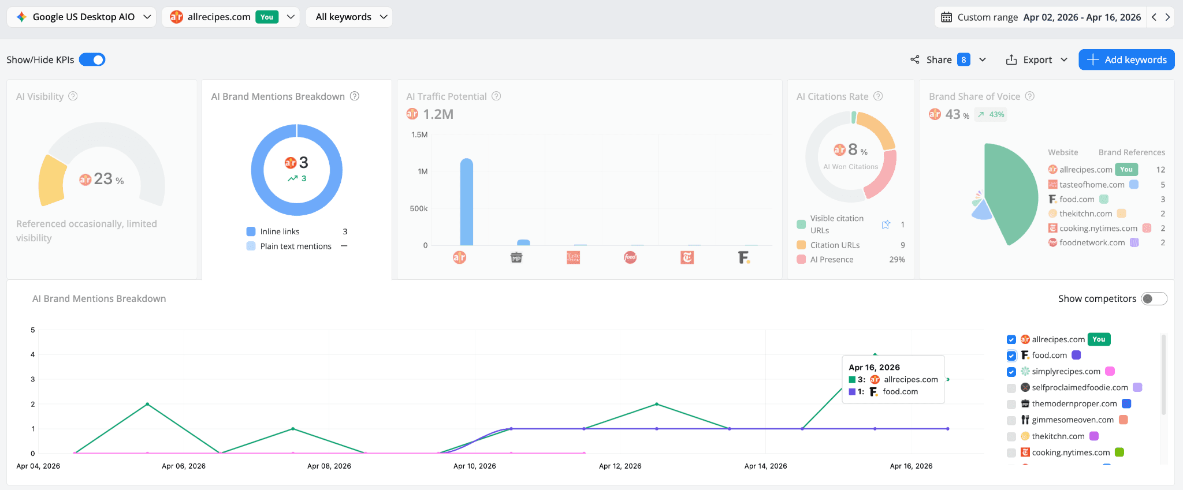Enable the Show competitors toggle
Viewport: 1183px width, 490px height.
coord(1154,299)
